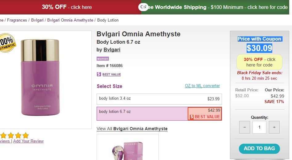Viewport: 292px width, 160px height.
Task: Select the body lotion 3.4 oz size
Action: (159, 99)
